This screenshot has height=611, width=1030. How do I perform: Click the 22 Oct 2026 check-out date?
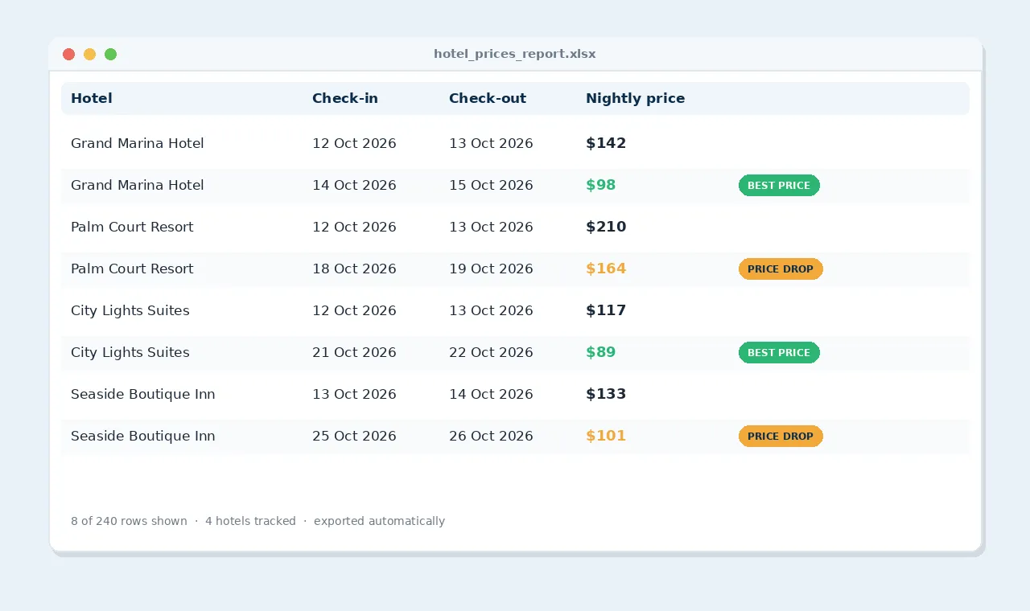click(491, 352)
